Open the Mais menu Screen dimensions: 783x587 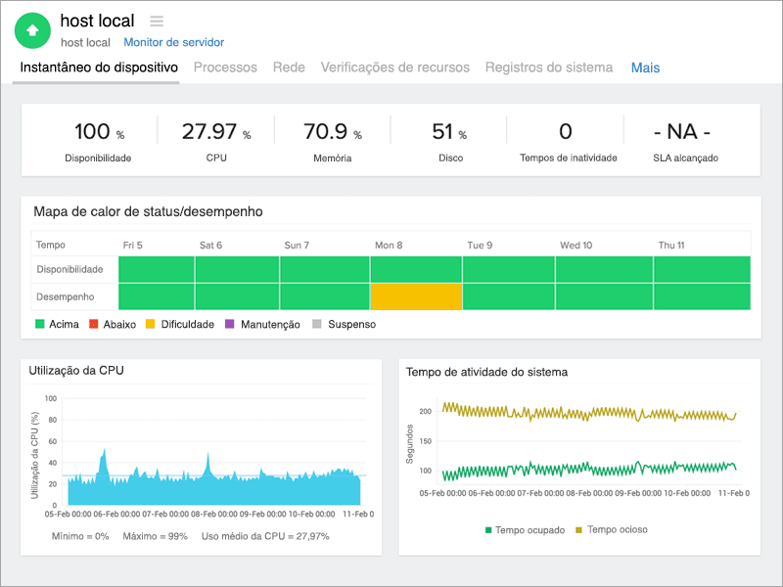(645, 69)
